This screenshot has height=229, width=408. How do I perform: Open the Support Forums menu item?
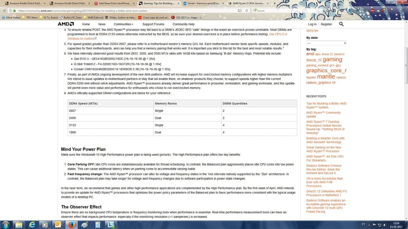point(153,24)
